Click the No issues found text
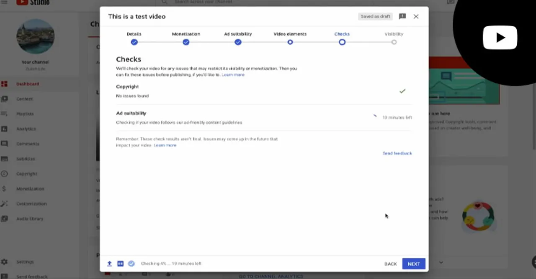 click(132, 96)
